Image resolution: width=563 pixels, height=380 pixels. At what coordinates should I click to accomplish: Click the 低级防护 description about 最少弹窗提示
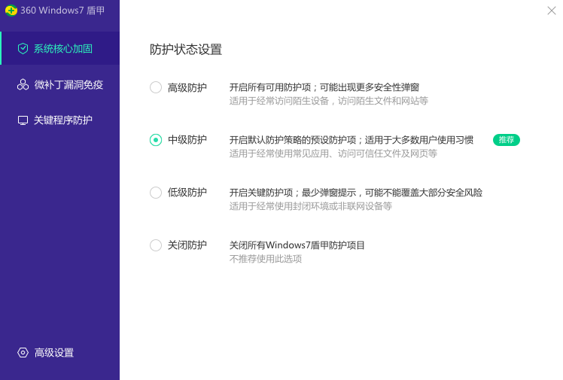pyautogui.click(x=355, y=193)
